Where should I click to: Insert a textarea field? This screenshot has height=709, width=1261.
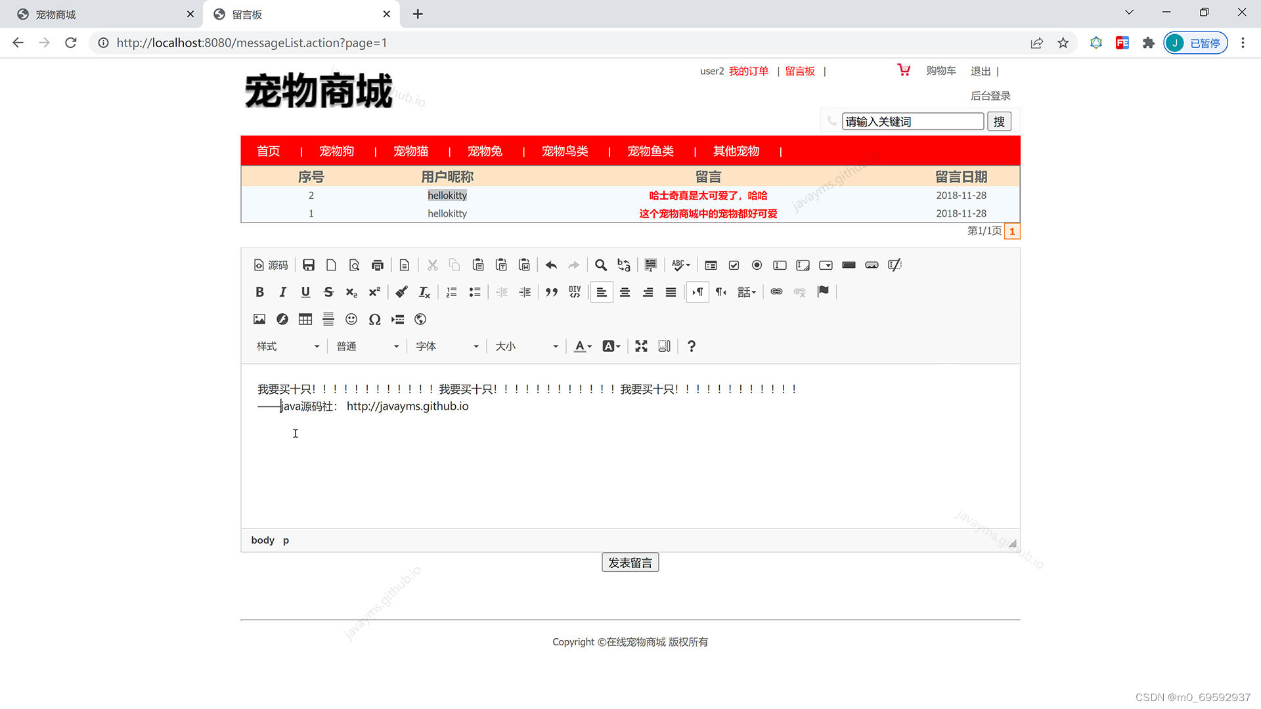[x=803, y=265]
